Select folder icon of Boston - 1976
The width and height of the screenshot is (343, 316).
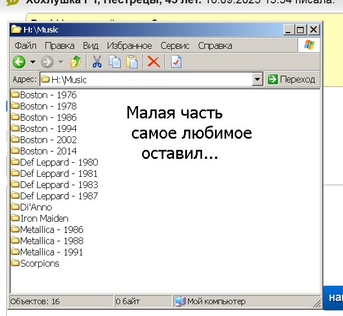tap(15, 94)
